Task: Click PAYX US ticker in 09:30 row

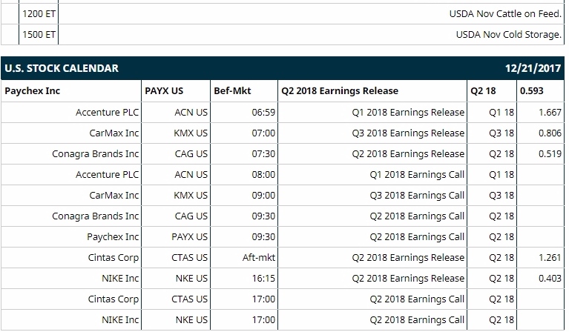Action: pyautogui.click(x=189, y=236)
